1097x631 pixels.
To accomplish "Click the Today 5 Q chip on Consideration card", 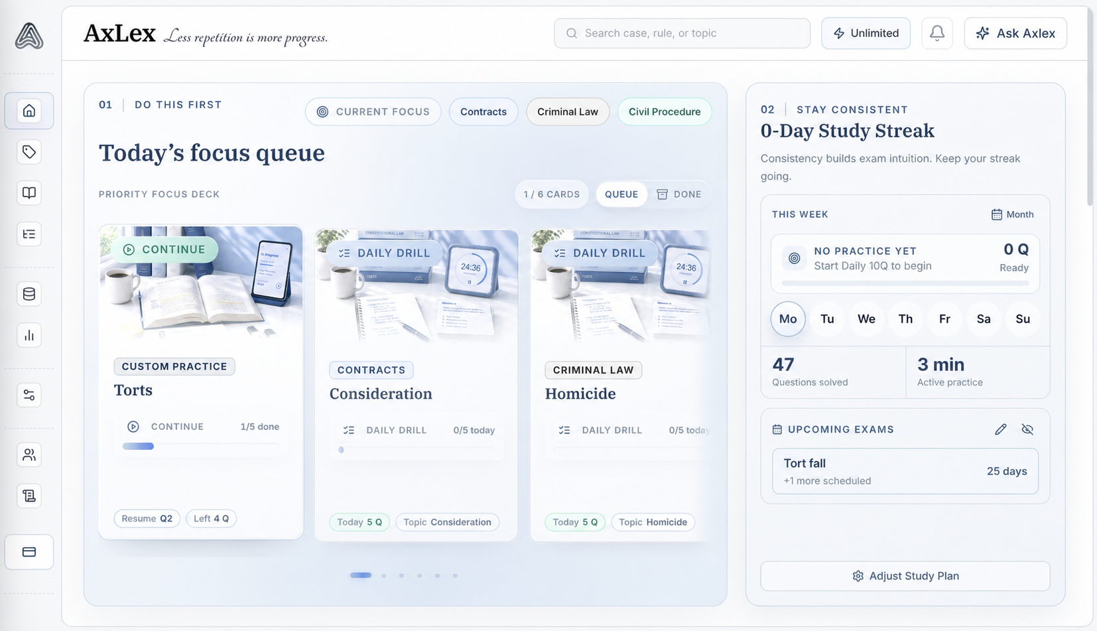I will 359,522.
